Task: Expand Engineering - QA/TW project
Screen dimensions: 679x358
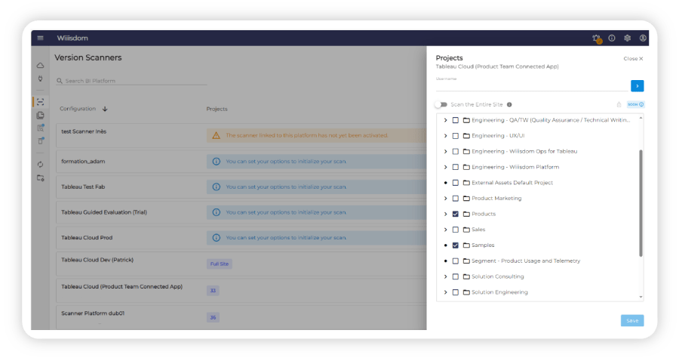Action: point(446,120)
